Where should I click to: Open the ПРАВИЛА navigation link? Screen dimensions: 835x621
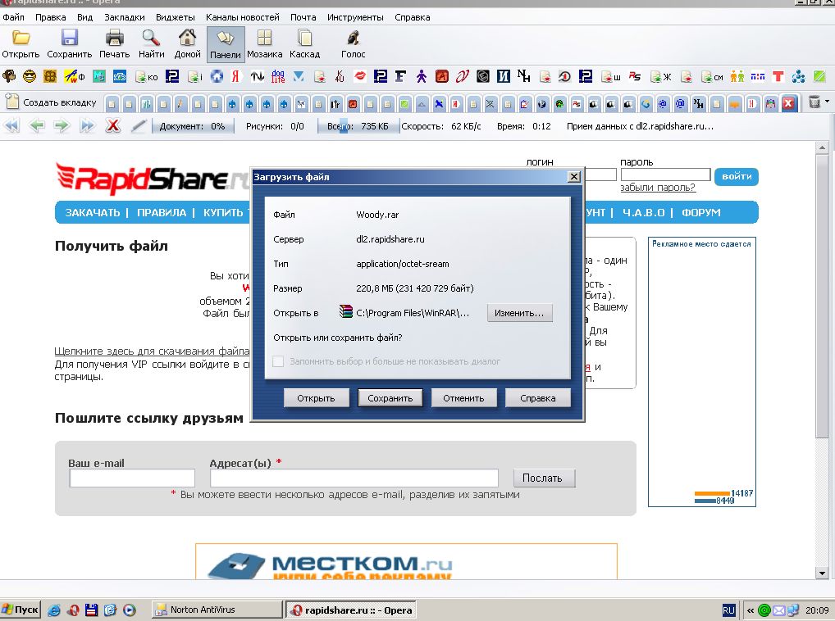coord(162,213)
